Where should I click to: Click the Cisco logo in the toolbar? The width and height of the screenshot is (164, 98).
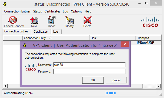click(x=150, y=22)
